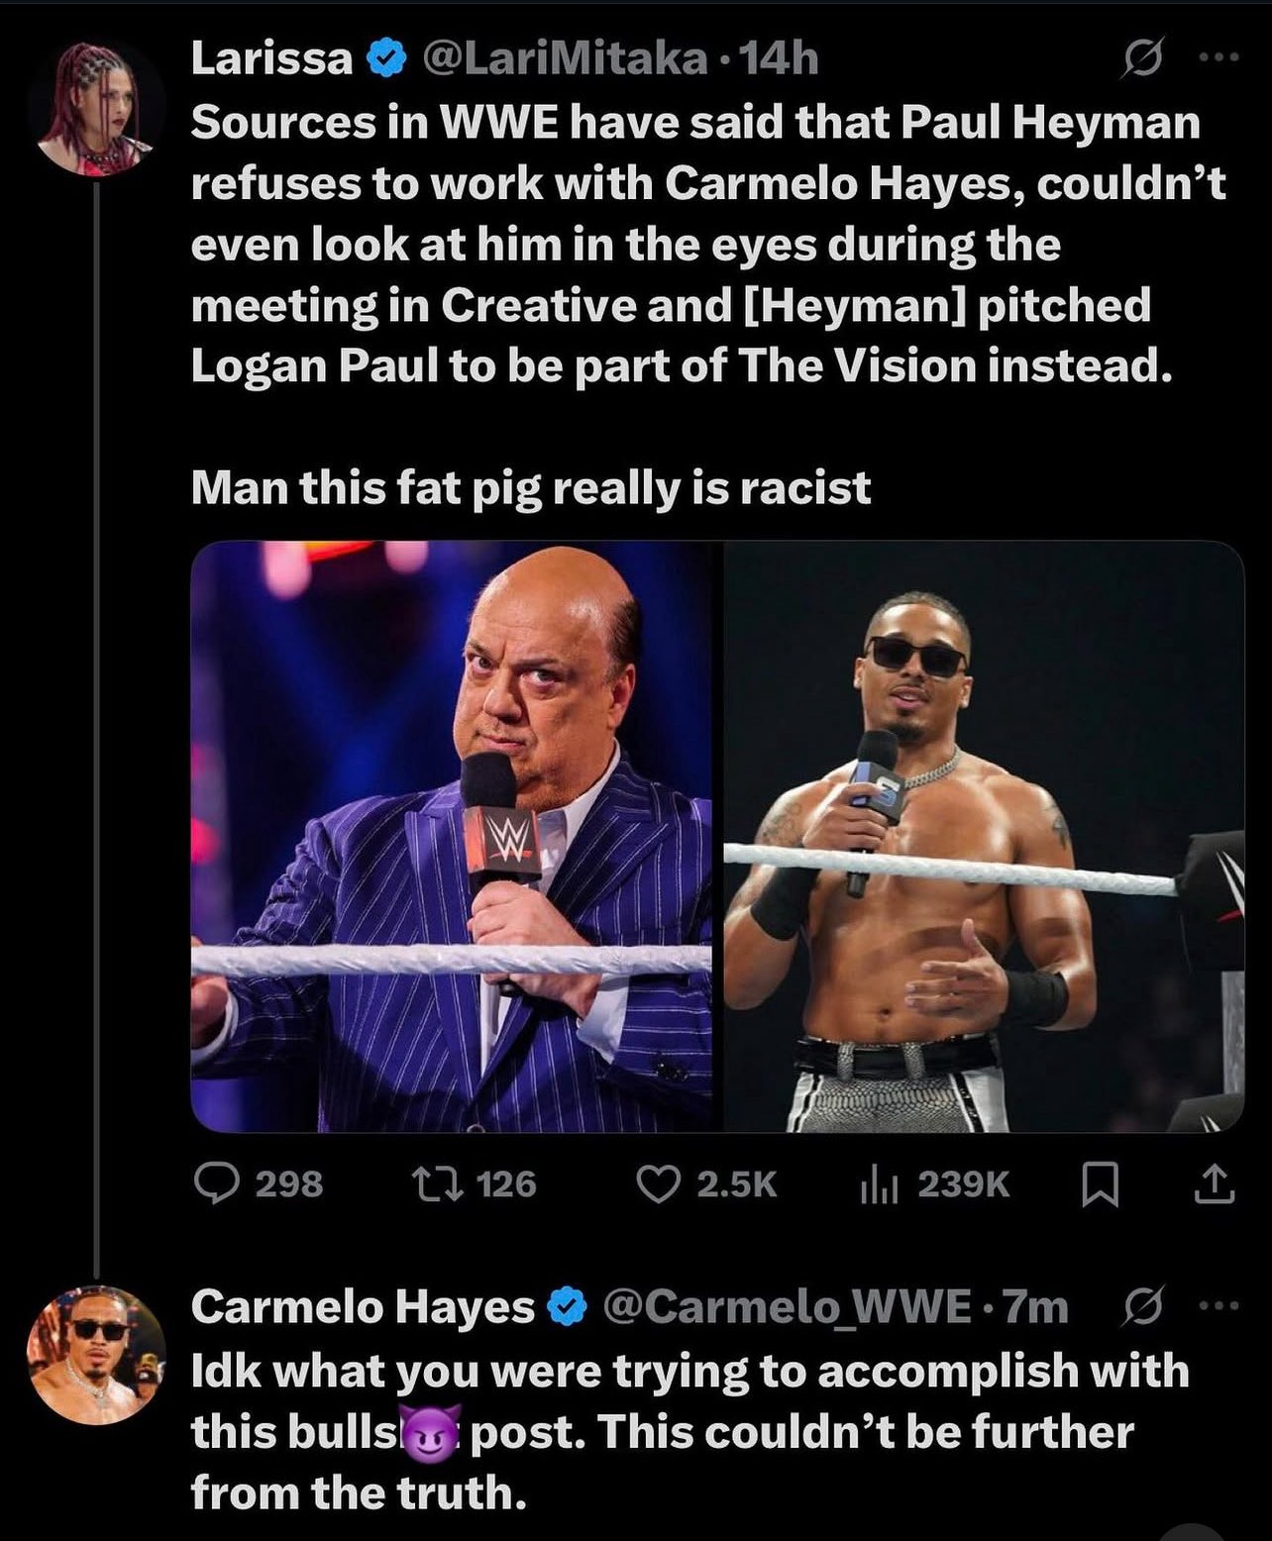Open the @Carmelo_WWE profile handle

(x=787, y=1307)
